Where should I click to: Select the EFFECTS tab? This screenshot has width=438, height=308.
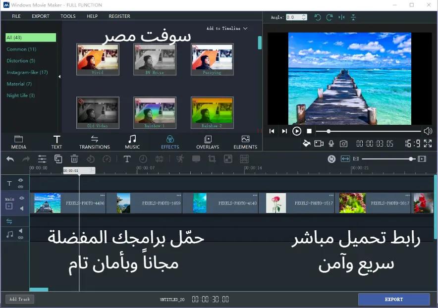[170, 142]
